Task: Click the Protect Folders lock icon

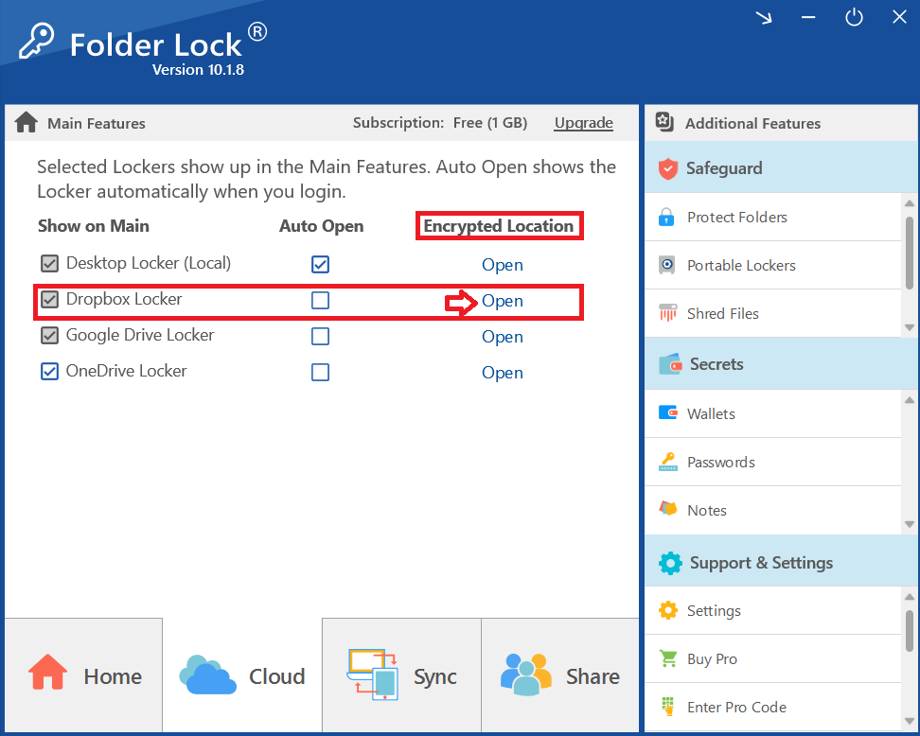Action: [667, 217]
